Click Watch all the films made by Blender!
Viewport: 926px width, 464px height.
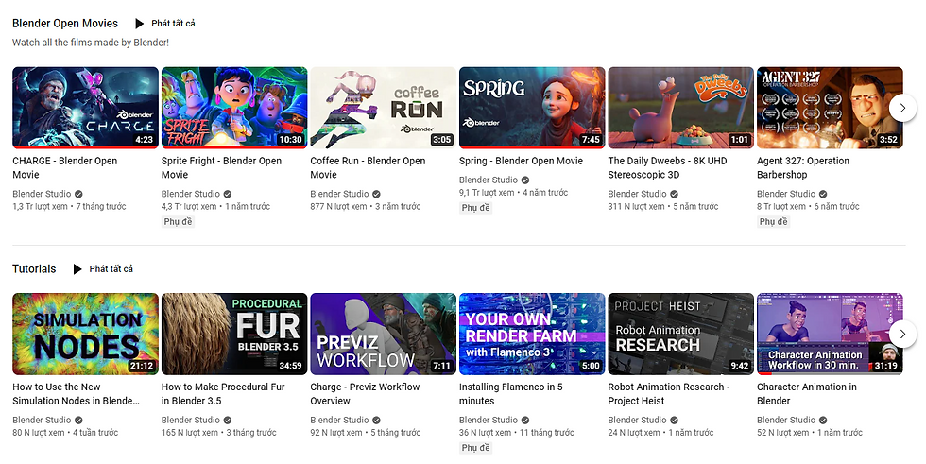(91, 43)
